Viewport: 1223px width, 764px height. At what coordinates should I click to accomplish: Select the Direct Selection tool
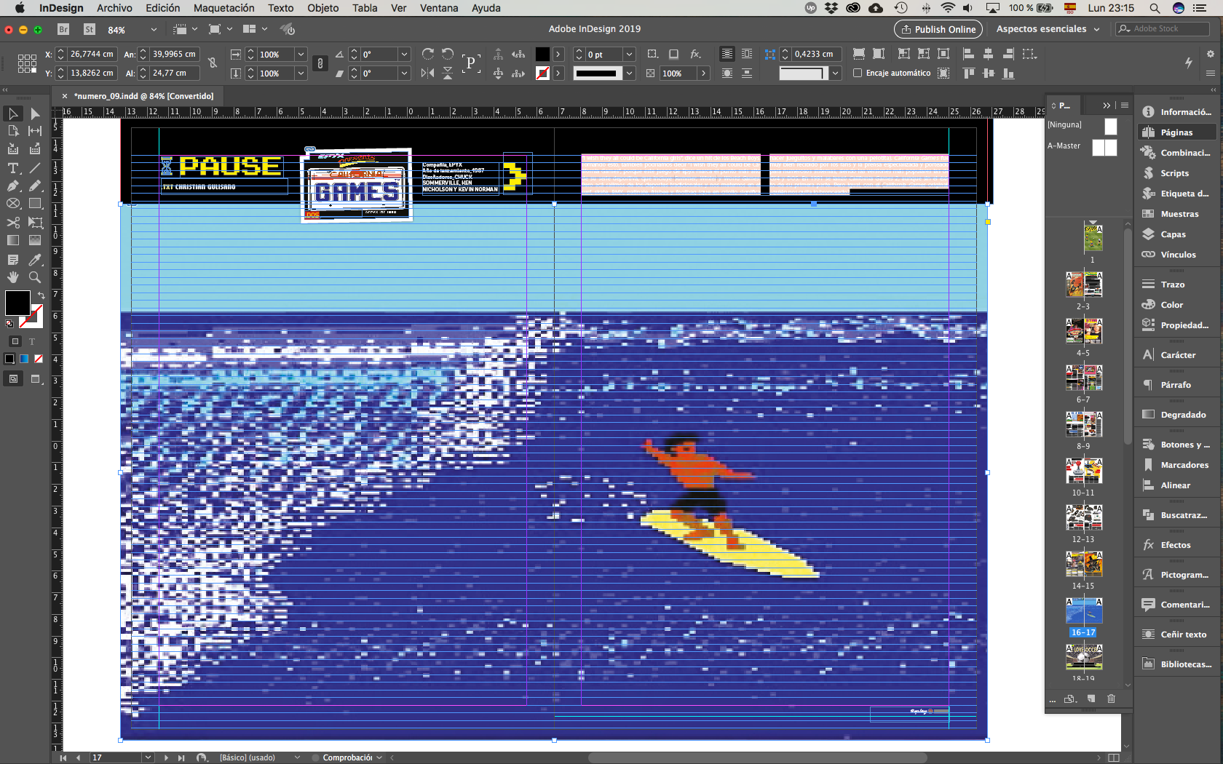pos(34,114)
